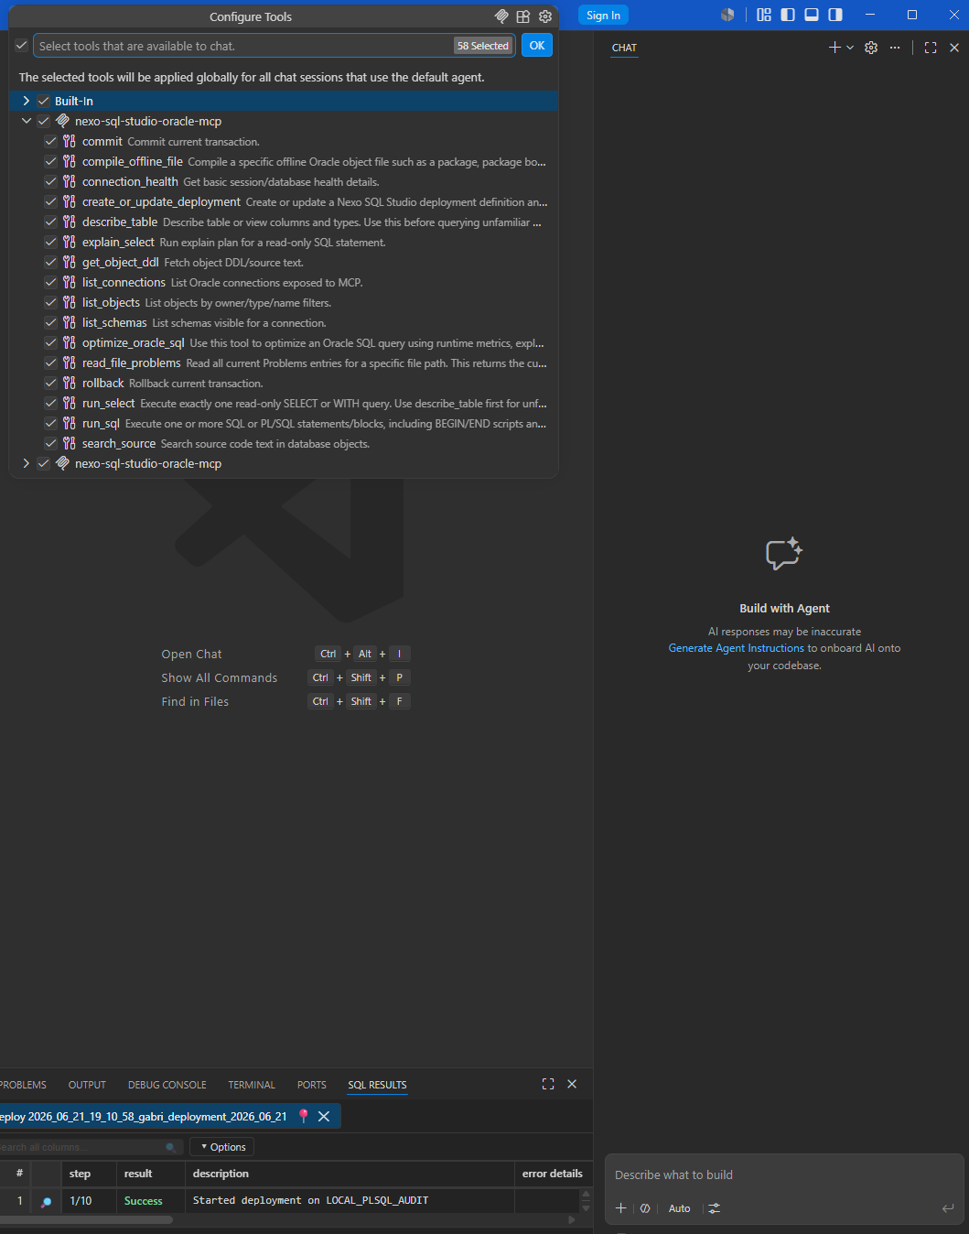Screen dimensions: 969x1234
Task: Expand the collapsed nexo-sql-studio-oracle-mcp group at bottom
Action: tap(26, 463)
